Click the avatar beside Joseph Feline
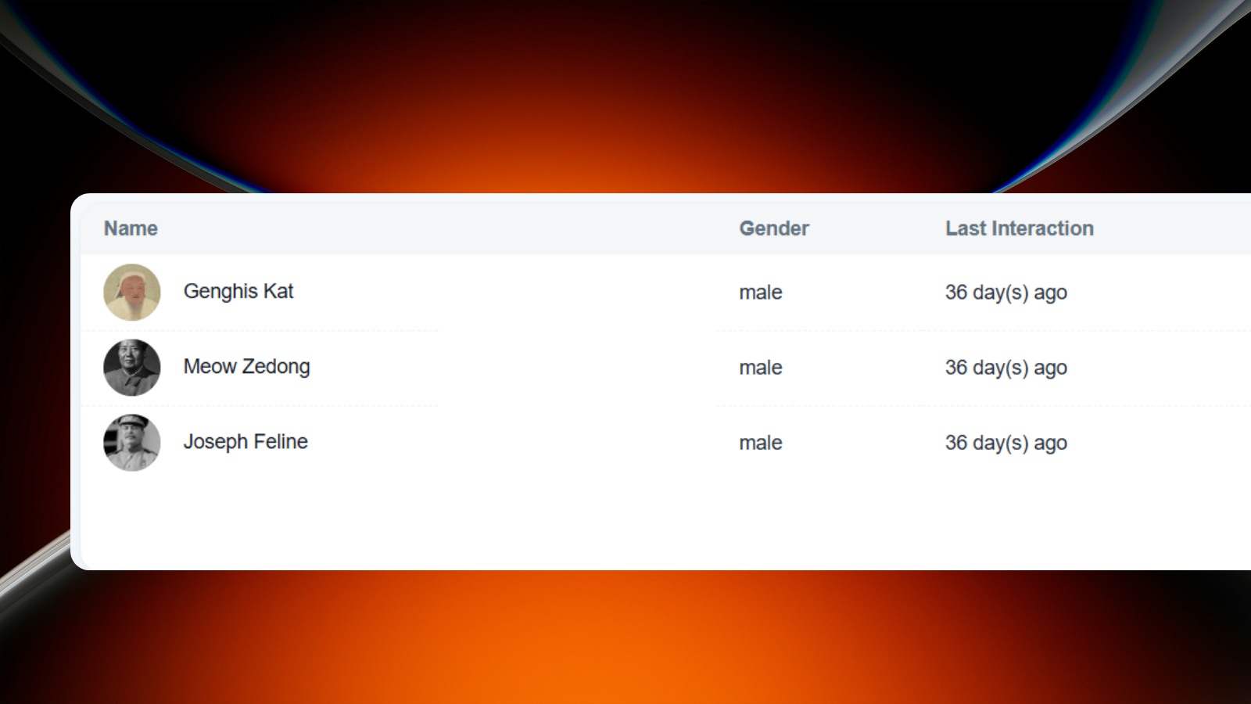 pos(132,443)
